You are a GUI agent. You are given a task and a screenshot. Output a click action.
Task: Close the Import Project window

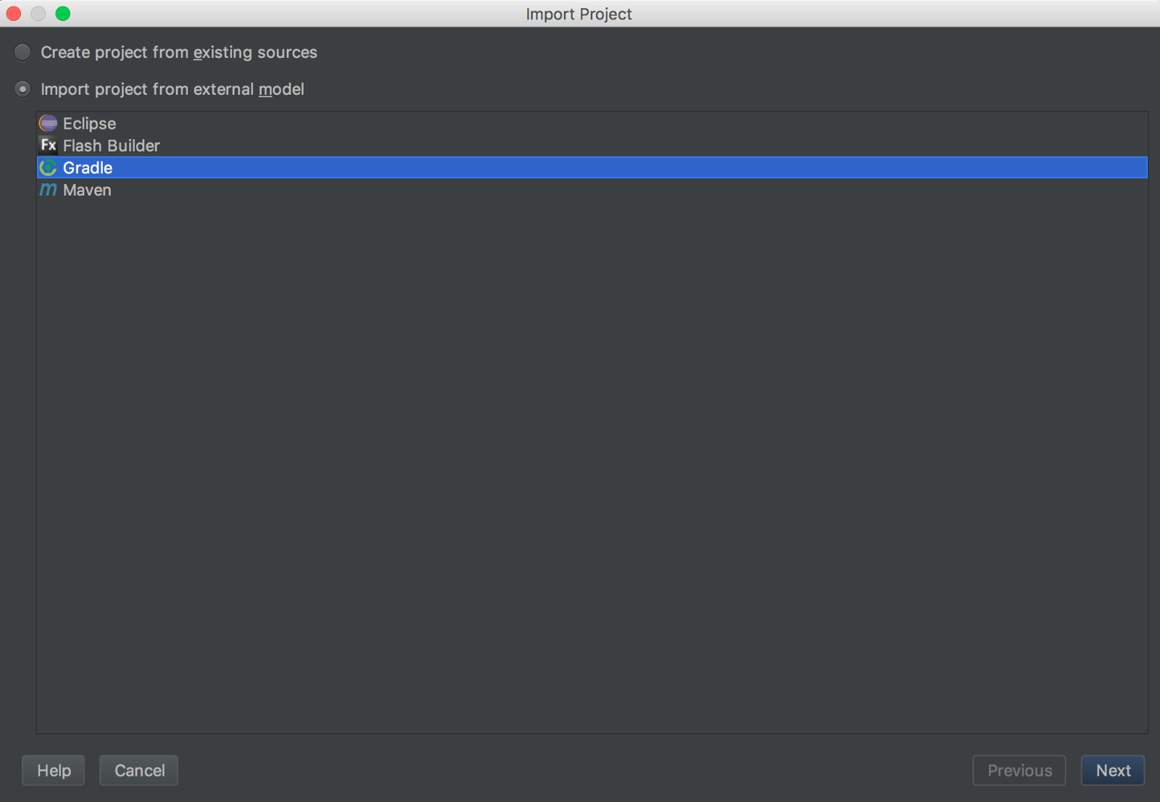click(x=14, y=14)
